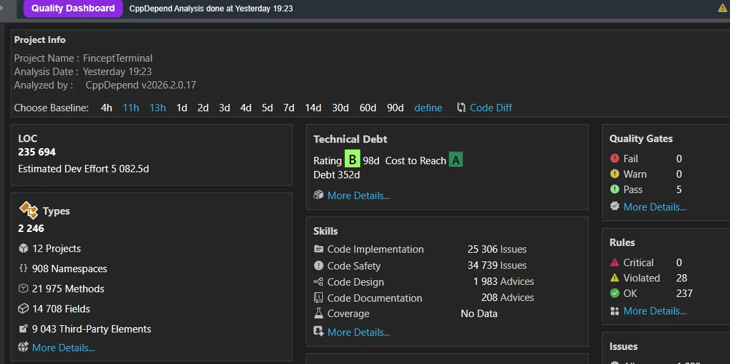Viewport: 730px width, 364px height.
Task: Click the green B rating badge
Action: point(352,160)
